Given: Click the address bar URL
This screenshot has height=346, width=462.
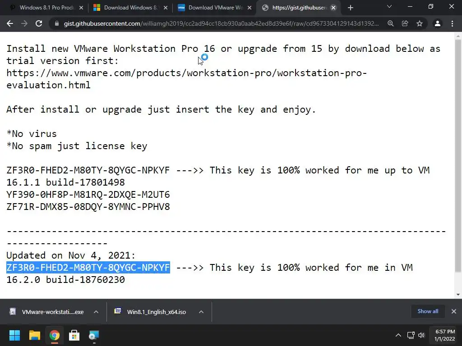Looking at the screenshot, I should (221, 23).
